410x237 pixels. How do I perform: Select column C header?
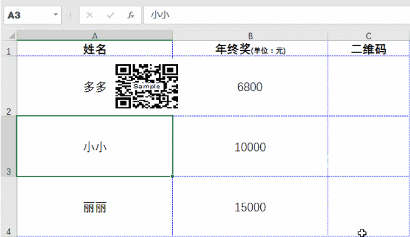[x=368, y=36]
